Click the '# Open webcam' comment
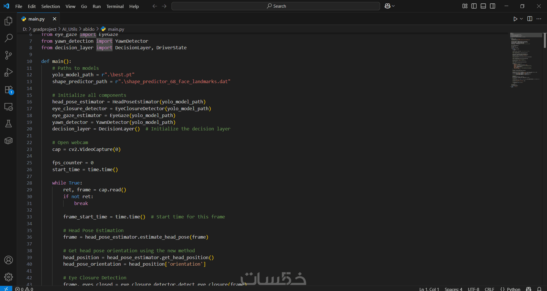Image resolution: width=547 pixels, height=291 pixels. [70, 142]
